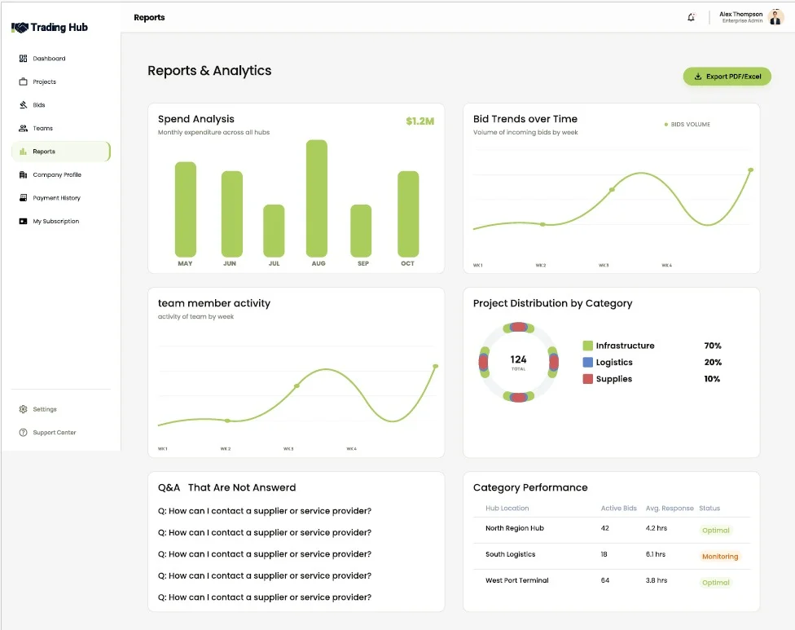795x630 pixels.
Task: Click the Trading Hub logo
Action: [x=50, y=28]
